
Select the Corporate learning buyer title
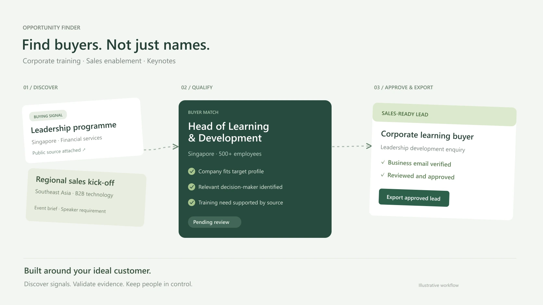[427, 135]
